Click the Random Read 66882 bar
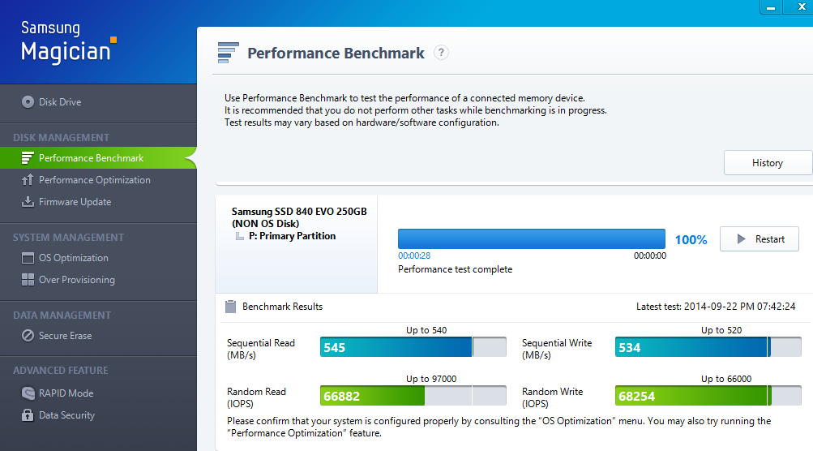 (413, 396)
